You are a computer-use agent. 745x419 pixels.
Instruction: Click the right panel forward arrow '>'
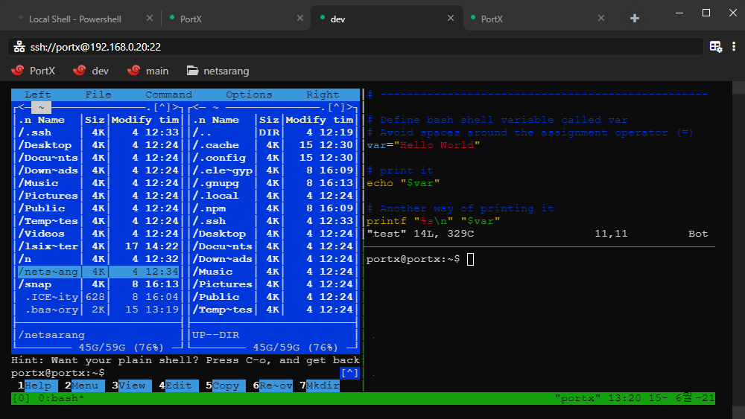(x=349, y=107)
